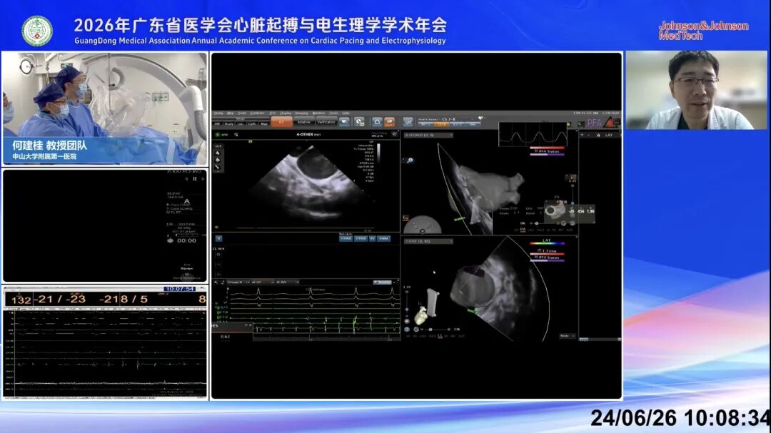Toggle PFA Status checkbox in lower map legend
This screenshot has height=433, width=771.
[x=536, y=257]
